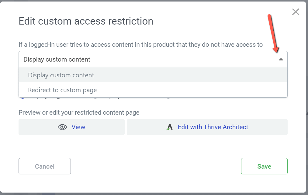Select Redirect to custom page option
This screenshot has width=308, height=195.
62,90
